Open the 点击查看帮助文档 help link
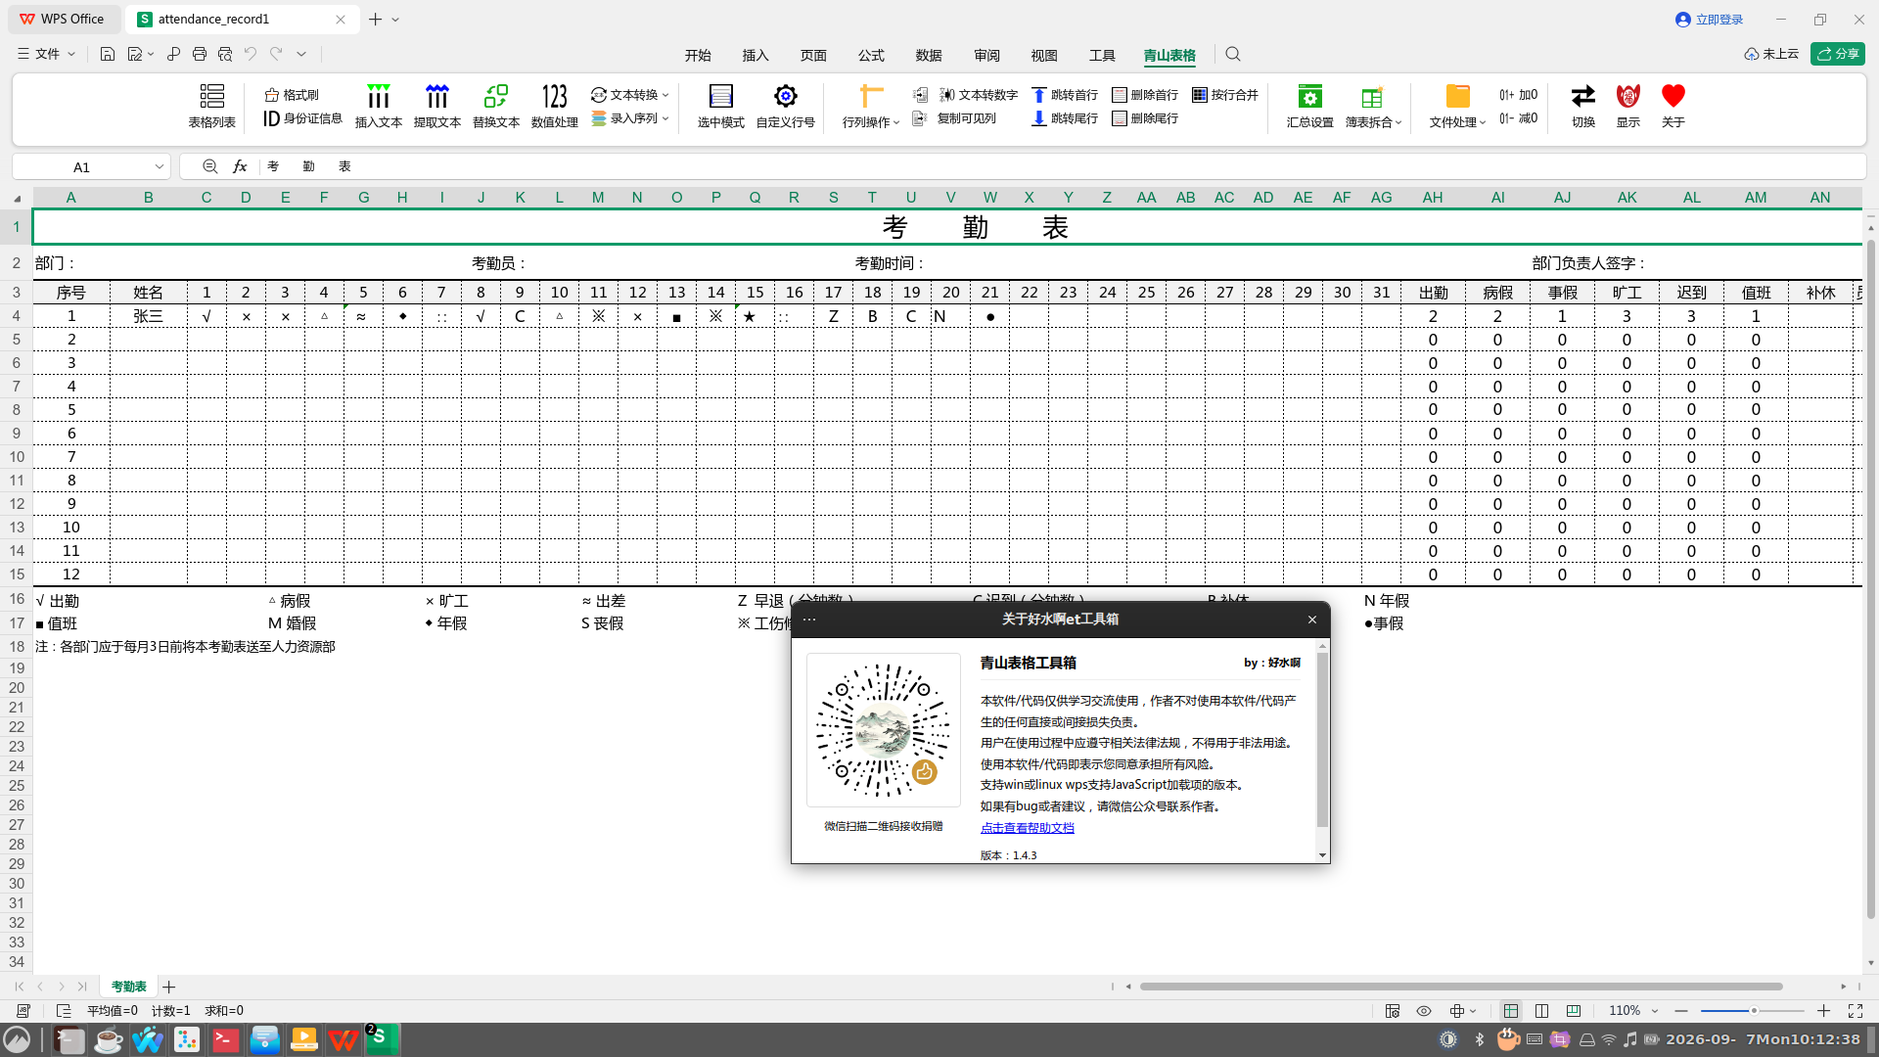 click(1028, 828)
